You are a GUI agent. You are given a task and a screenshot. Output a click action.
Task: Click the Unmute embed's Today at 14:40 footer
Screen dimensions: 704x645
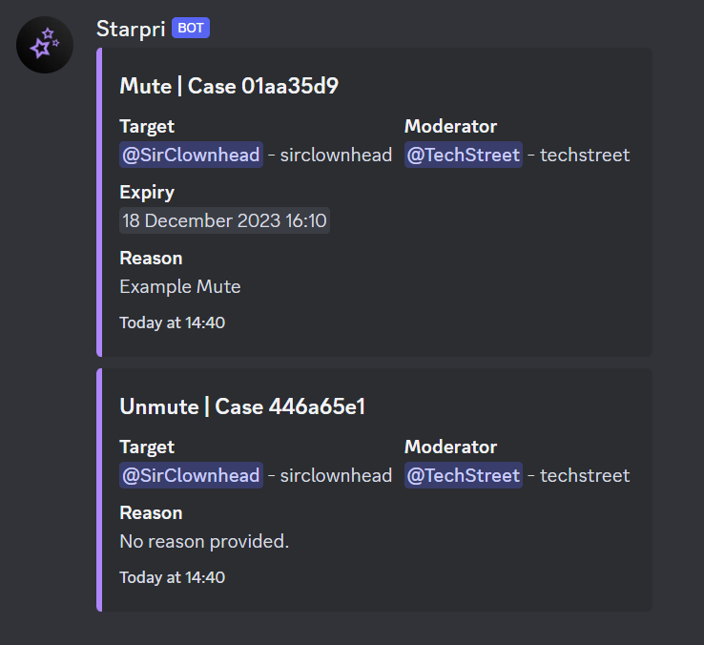tap(172, 577)
